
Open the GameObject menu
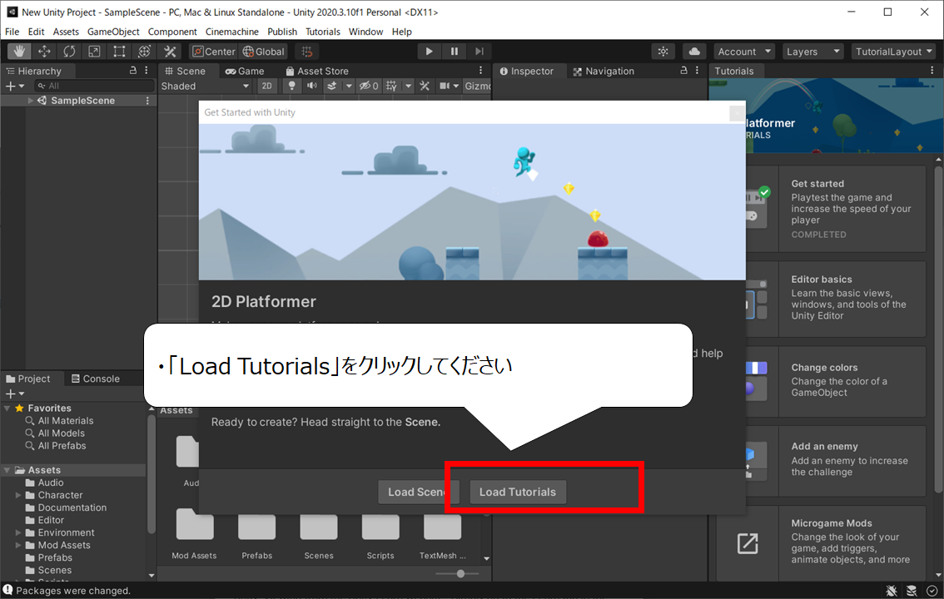pyautogui.click(x=113, y=32)
